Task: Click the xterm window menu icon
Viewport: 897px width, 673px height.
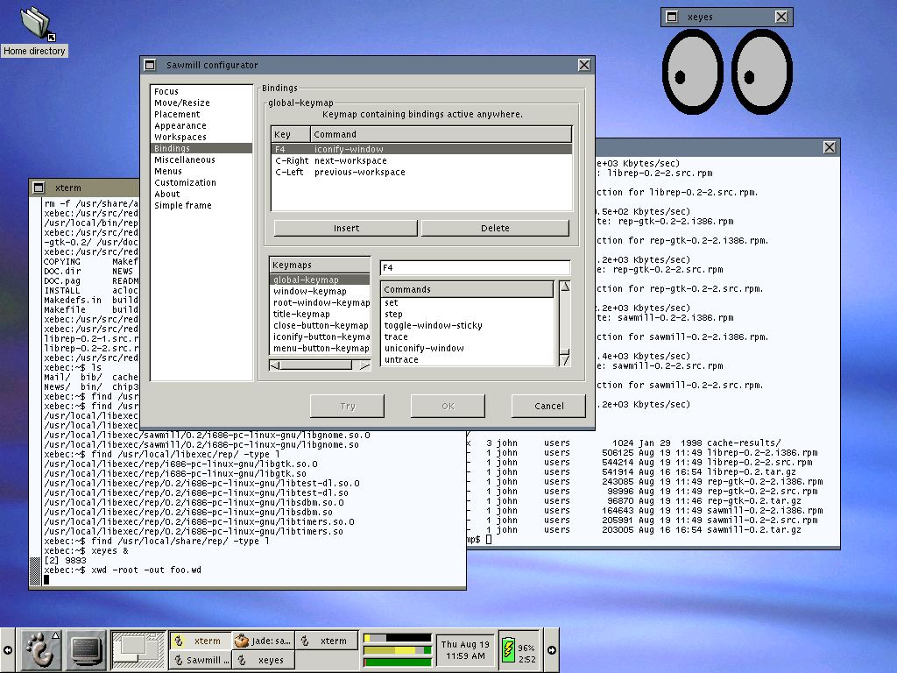Action: [x=39, y=188]
